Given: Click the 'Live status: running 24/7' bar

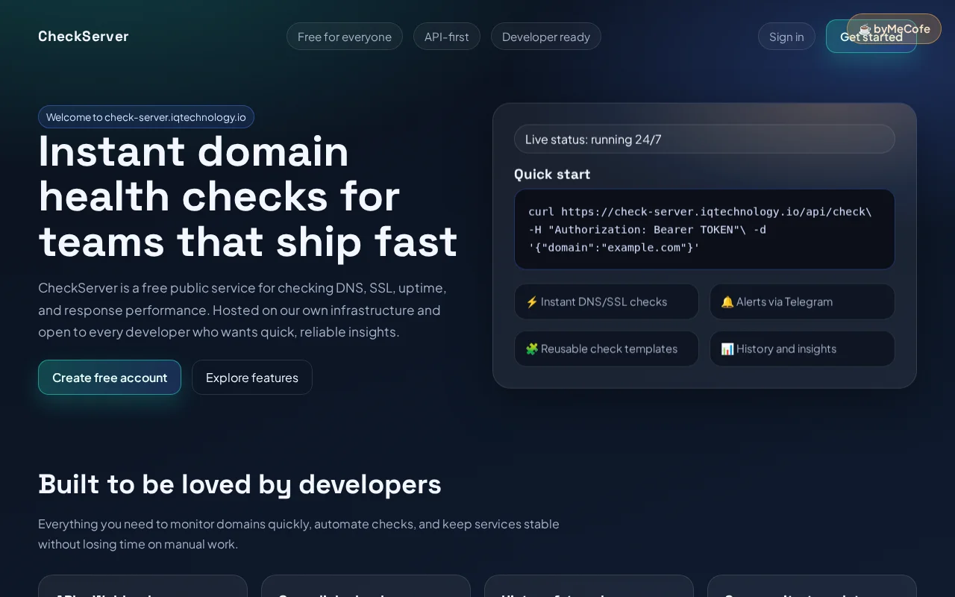Looking at the screenshot, I should pyautogui.click(x=704, y=139).
